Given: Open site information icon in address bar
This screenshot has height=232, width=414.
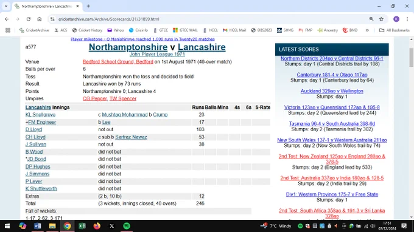Looking at the screenshot, I should click(x=52, y=19).
